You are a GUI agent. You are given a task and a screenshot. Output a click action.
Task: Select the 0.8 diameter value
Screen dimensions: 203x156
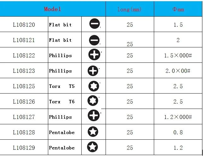coord(178,132)
